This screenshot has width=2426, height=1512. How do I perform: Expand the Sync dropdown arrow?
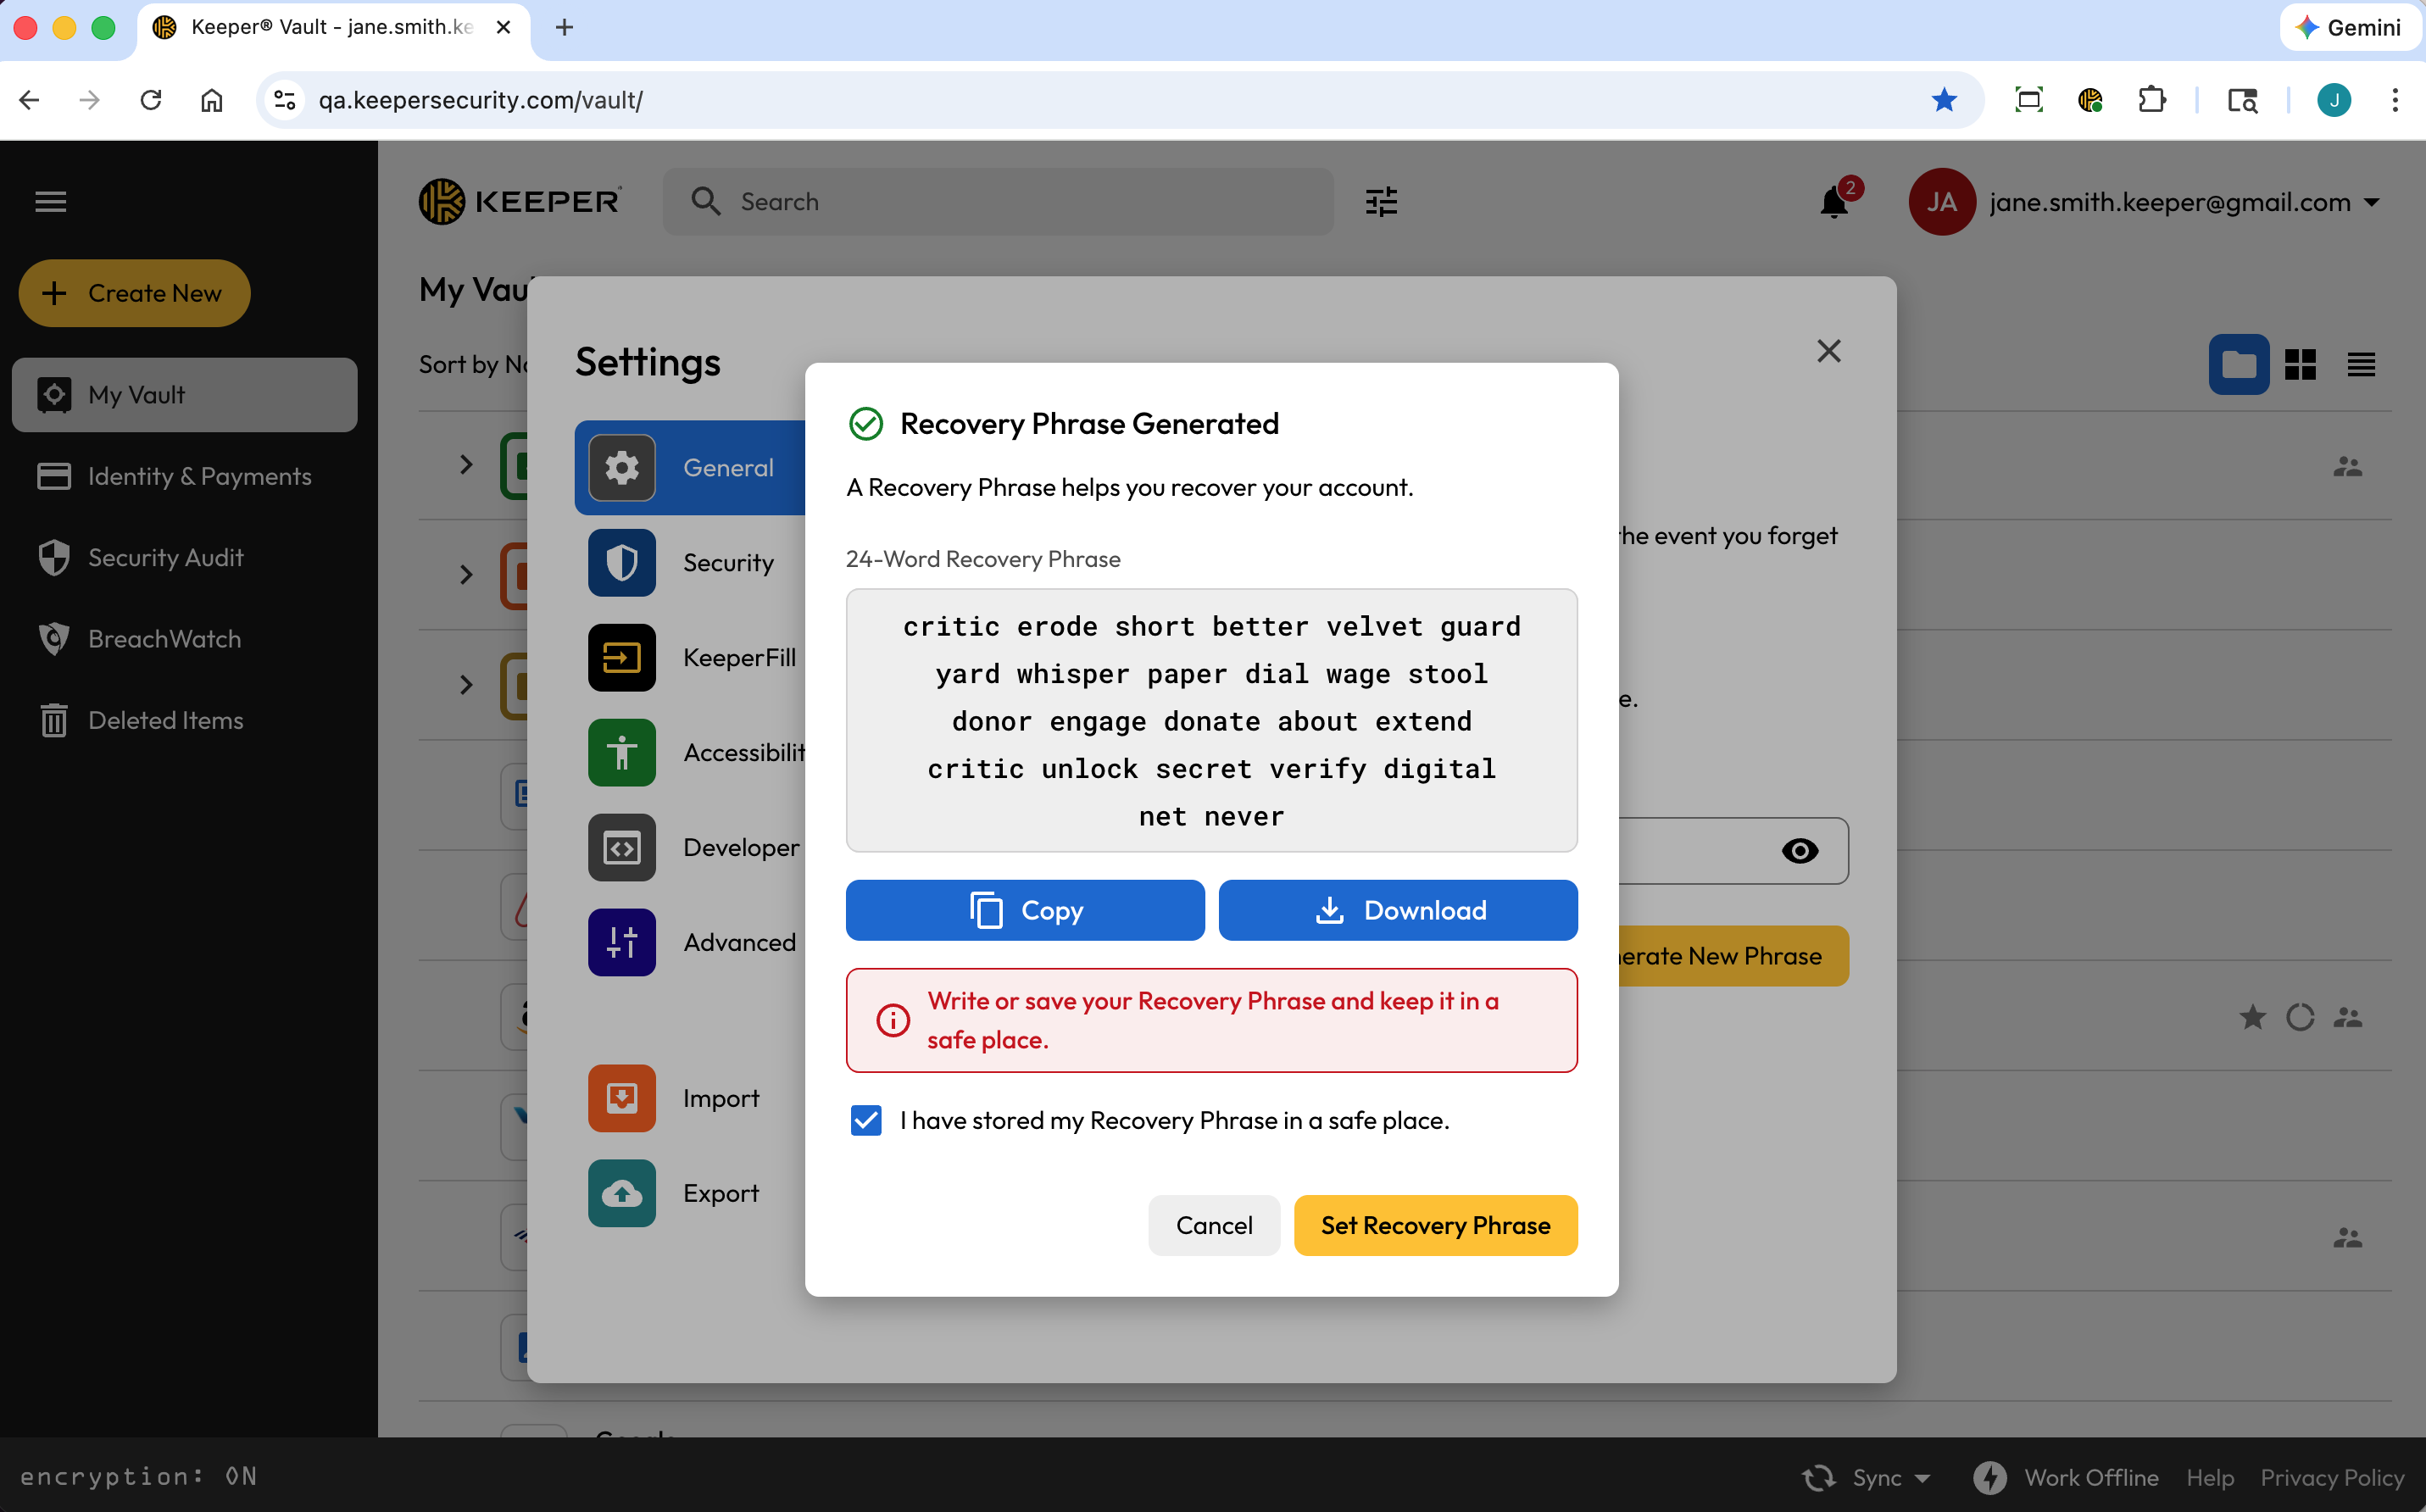pyautogui.click(x=1922, y=1478)
